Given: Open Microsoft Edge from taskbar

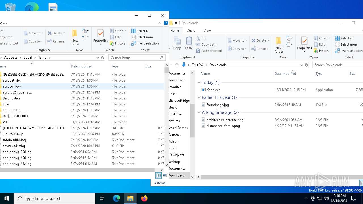Looking at the screenshot, I should click(117, 198).
